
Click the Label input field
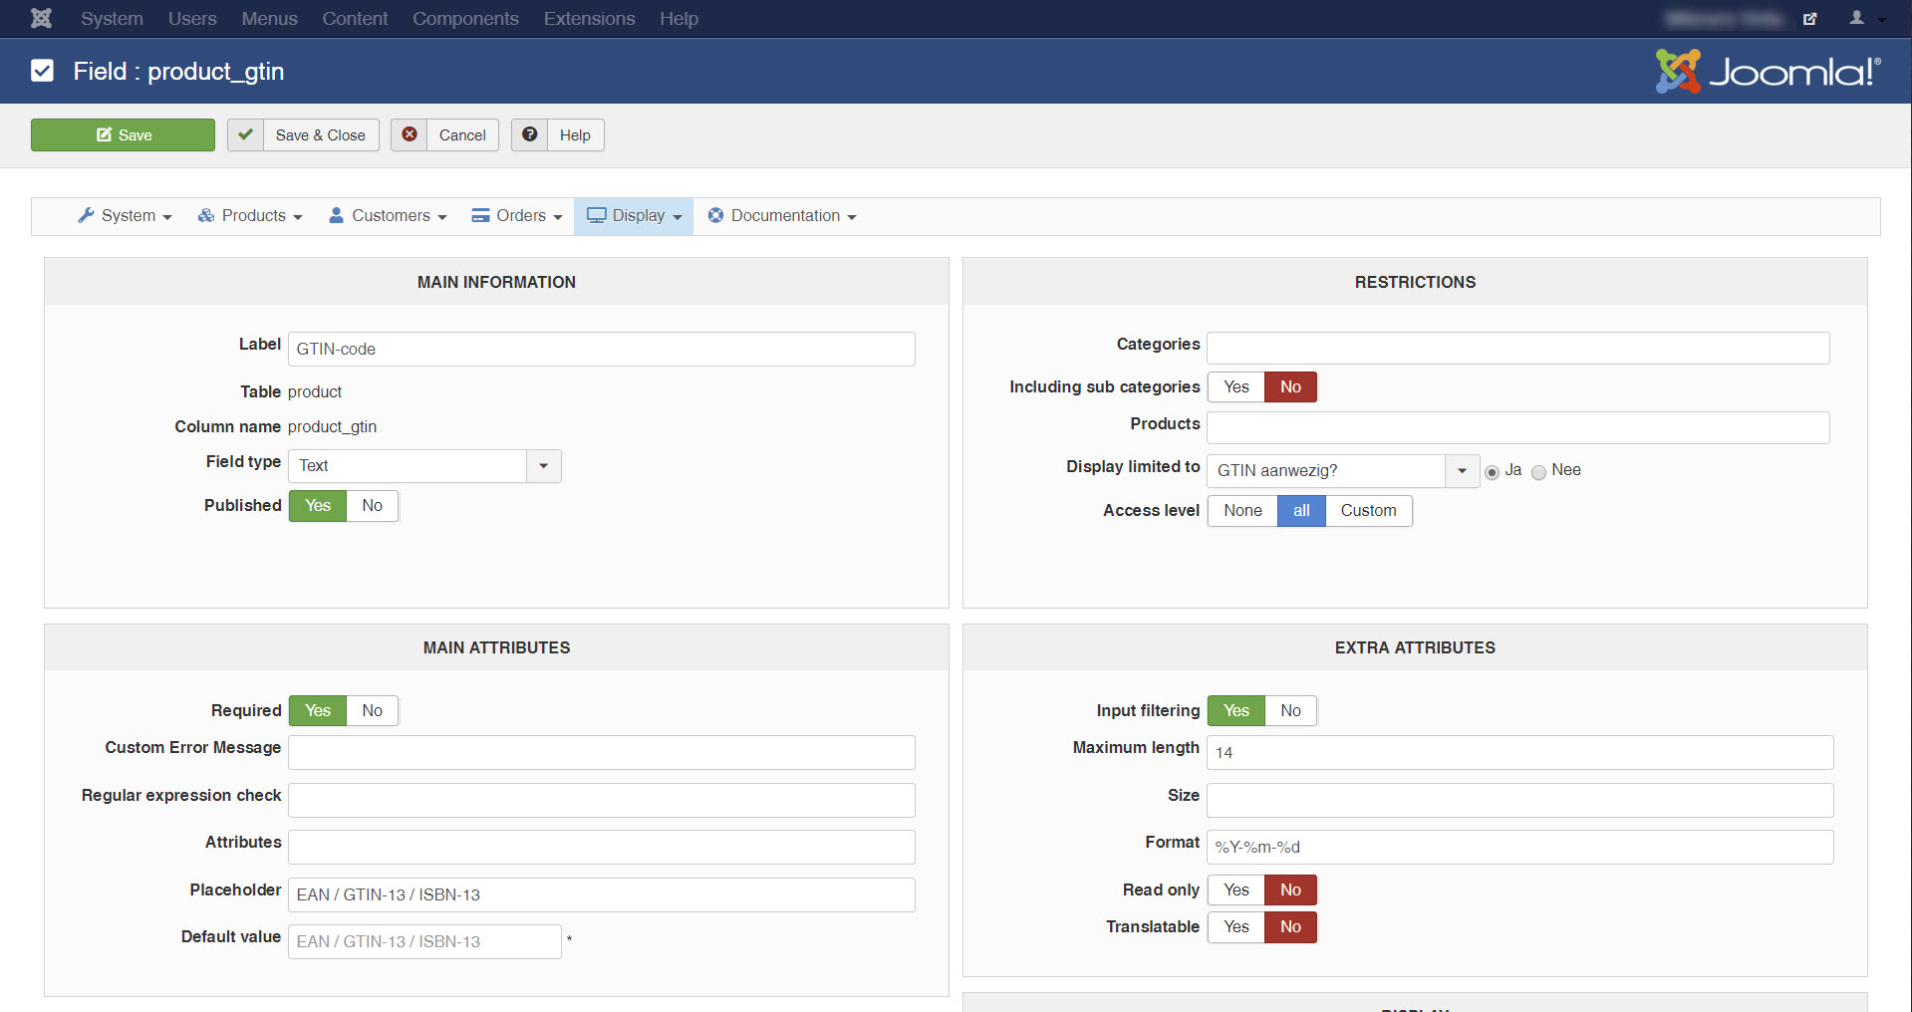click(602, 350)
